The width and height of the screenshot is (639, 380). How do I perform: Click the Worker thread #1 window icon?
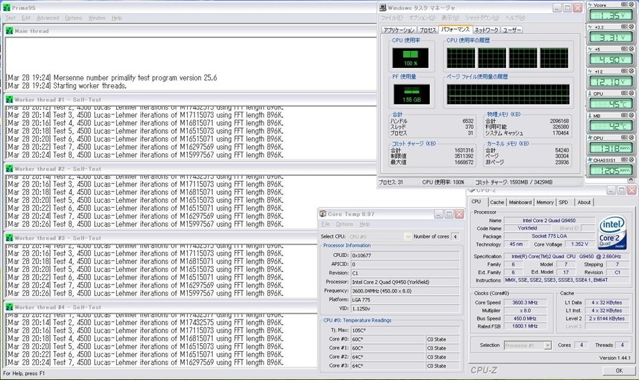tap(9, 99)
